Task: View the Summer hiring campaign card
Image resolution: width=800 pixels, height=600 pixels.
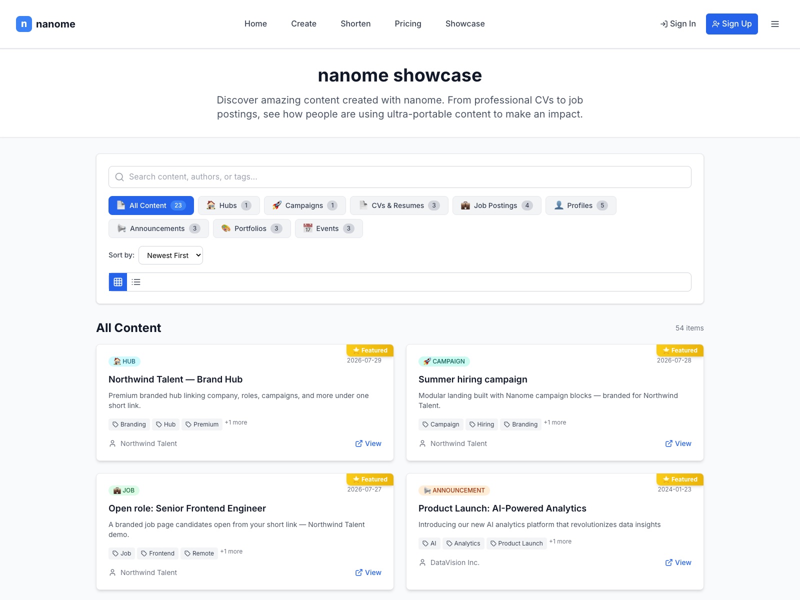Action: (x=678, y=443)
